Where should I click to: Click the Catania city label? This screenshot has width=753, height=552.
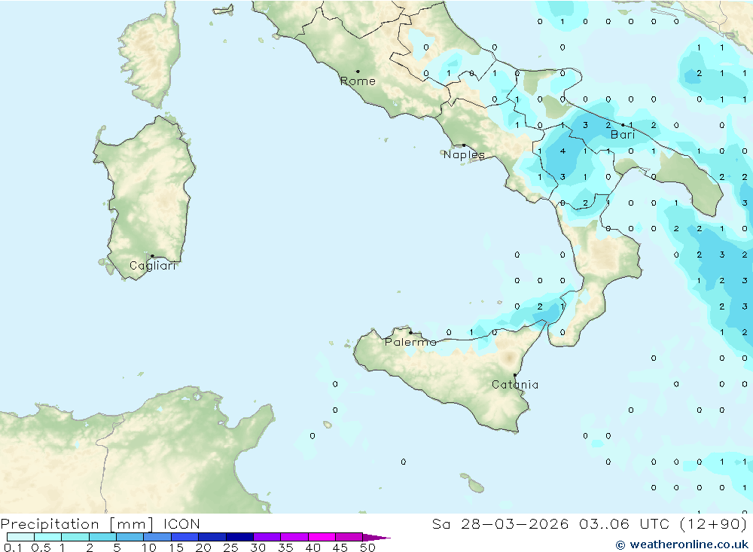click(515, 385)
